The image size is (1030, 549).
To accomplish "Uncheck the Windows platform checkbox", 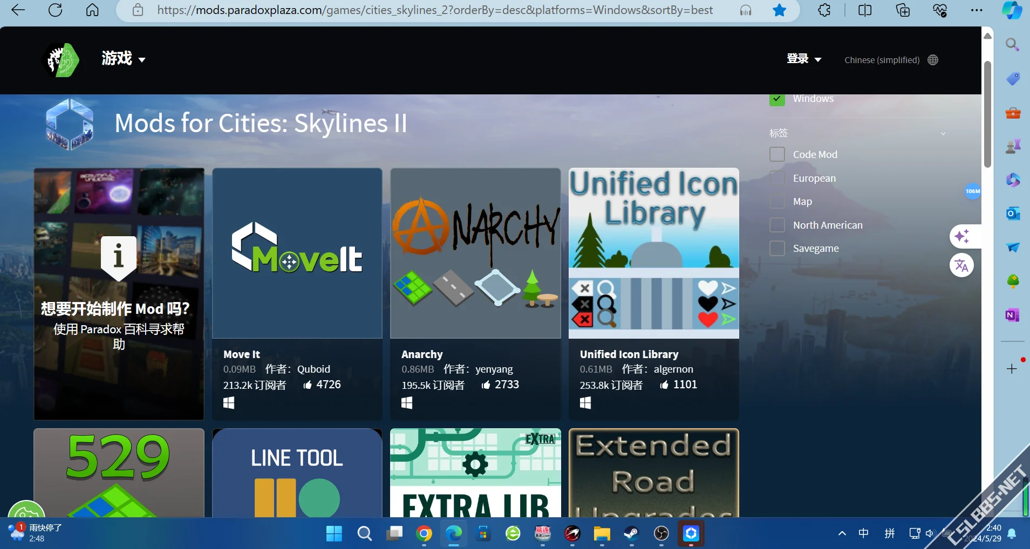I will pos(777,99).
